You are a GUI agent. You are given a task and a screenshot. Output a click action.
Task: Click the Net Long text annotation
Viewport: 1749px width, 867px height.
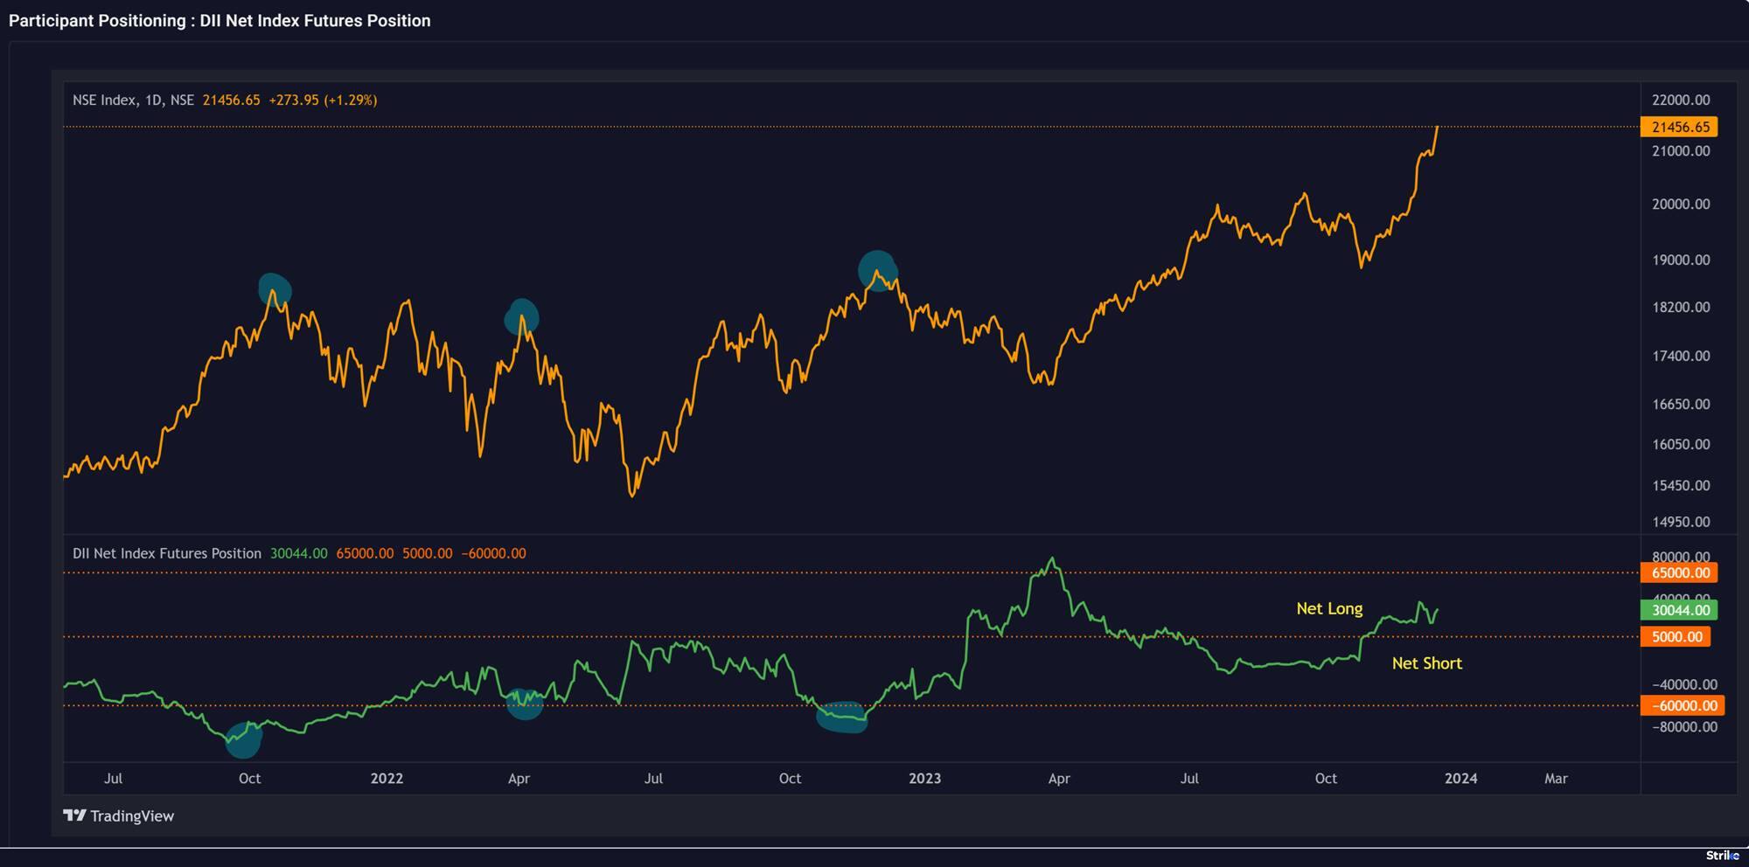pos(1330,608)
